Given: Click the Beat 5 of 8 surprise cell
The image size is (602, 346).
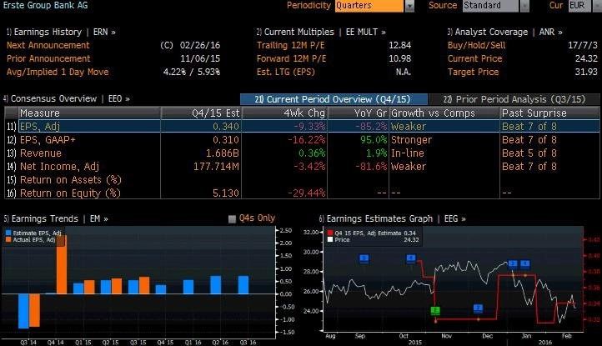Looking at the screenshot, I should pyautogui.click(x=529, y=153).
